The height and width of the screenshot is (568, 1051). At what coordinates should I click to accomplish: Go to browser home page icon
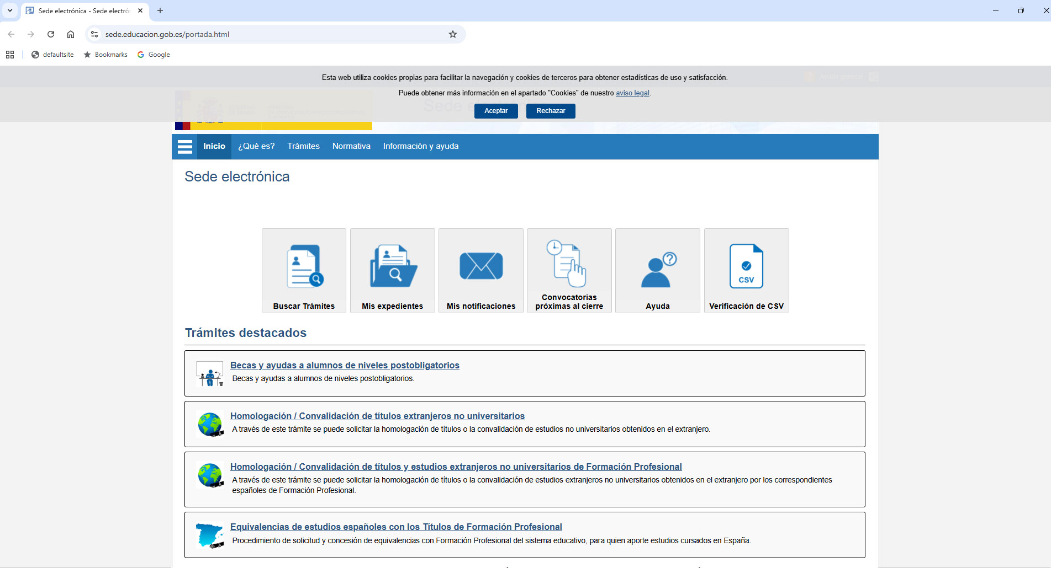click(71, 34)
